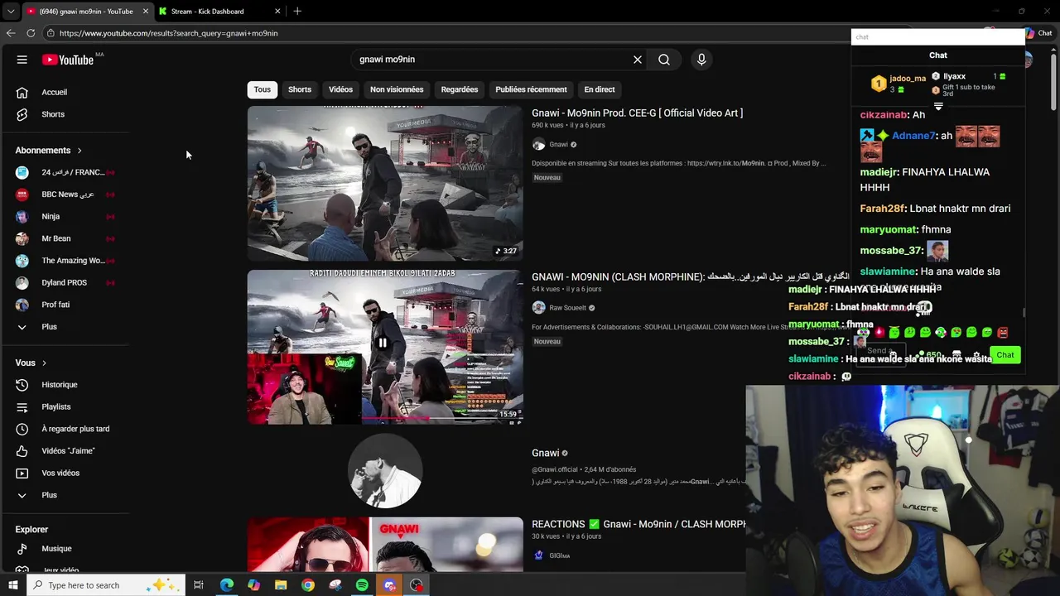This screenshot has width=1060, height=596.
Task: Select the Publiées récemment filter chip
Action: click(531, 89)
